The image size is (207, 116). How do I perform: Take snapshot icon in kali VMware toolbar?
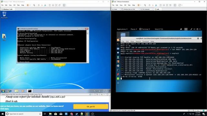[149, 5]
